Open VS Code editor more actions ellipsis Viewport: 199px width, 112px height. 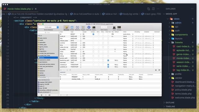point(158,9)
